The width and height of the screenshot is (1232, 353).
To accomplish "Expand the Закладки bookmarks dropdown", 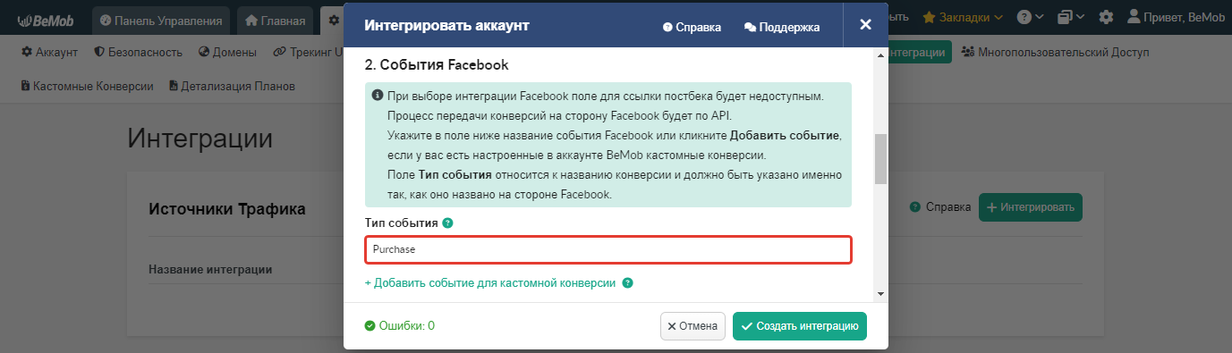I will coord(963,17).
